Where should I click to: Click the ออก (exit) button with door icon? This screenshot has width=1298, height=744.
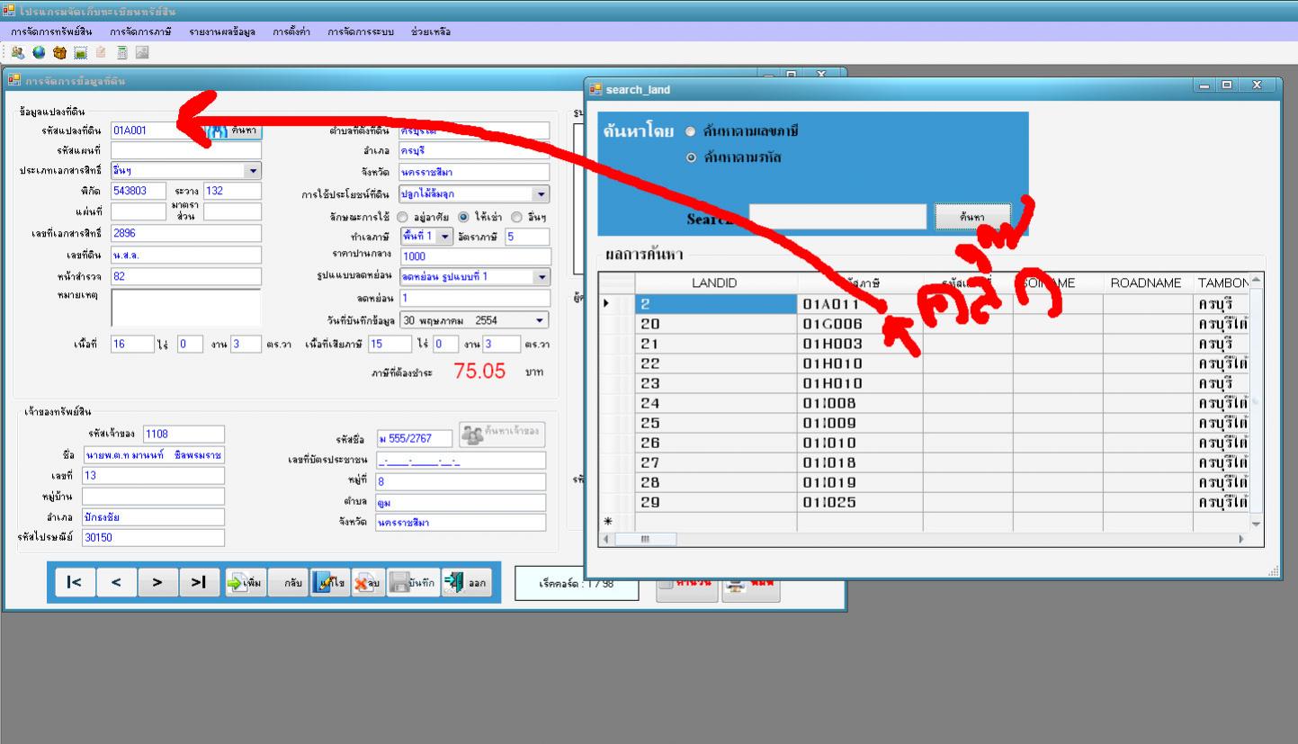466,583
